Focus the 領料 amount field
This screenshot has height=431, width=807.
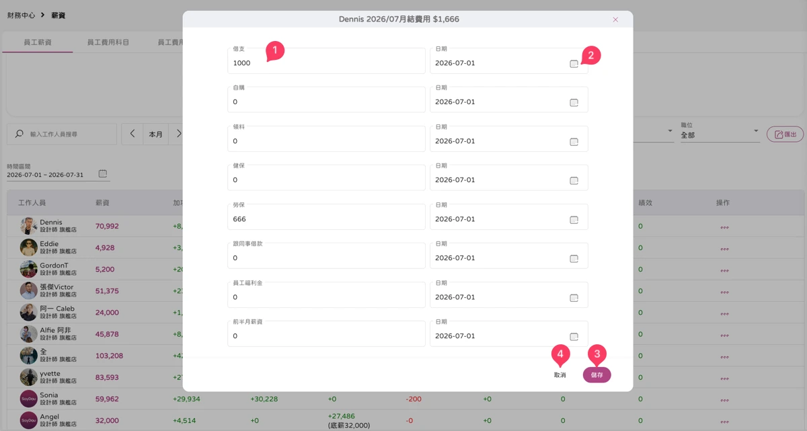[326, 139]
